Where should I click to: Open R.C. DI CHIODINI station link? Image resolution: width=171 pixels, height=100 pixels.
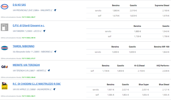coord(37,84)
